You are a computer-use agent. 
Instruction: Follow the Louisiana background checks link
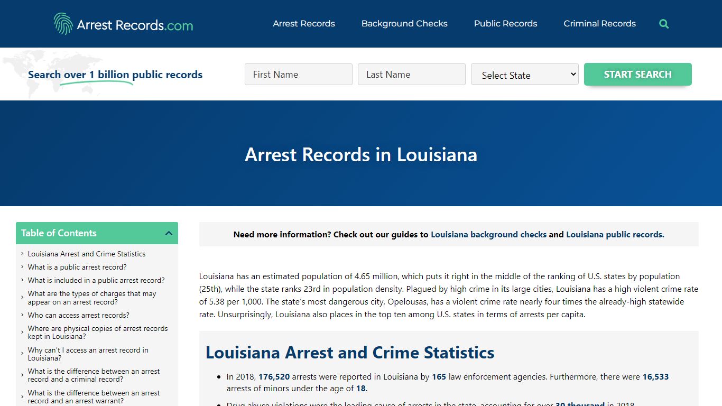[x=488, y=235]
